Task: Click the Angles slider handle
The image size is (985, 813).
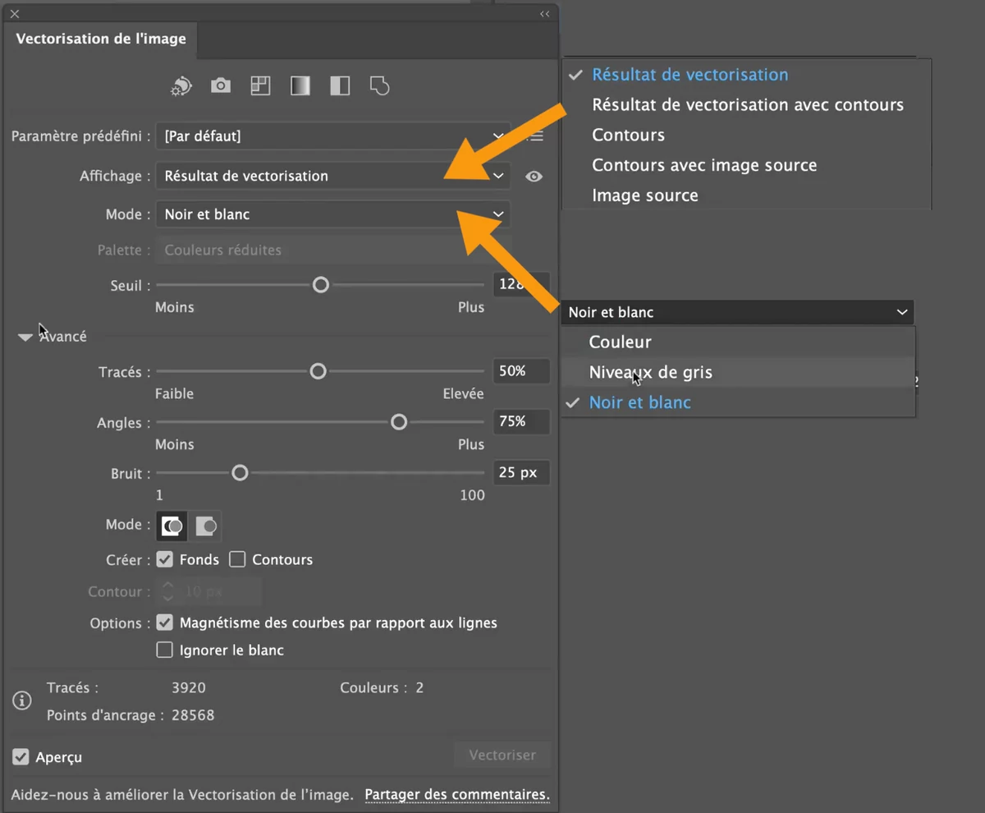Action: point(399,423)
